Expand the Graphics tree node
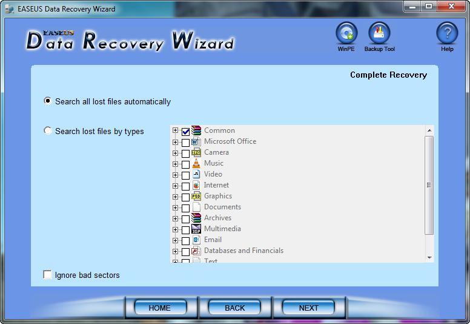Viewport: 470px width, 324px height. click(176, 197)
